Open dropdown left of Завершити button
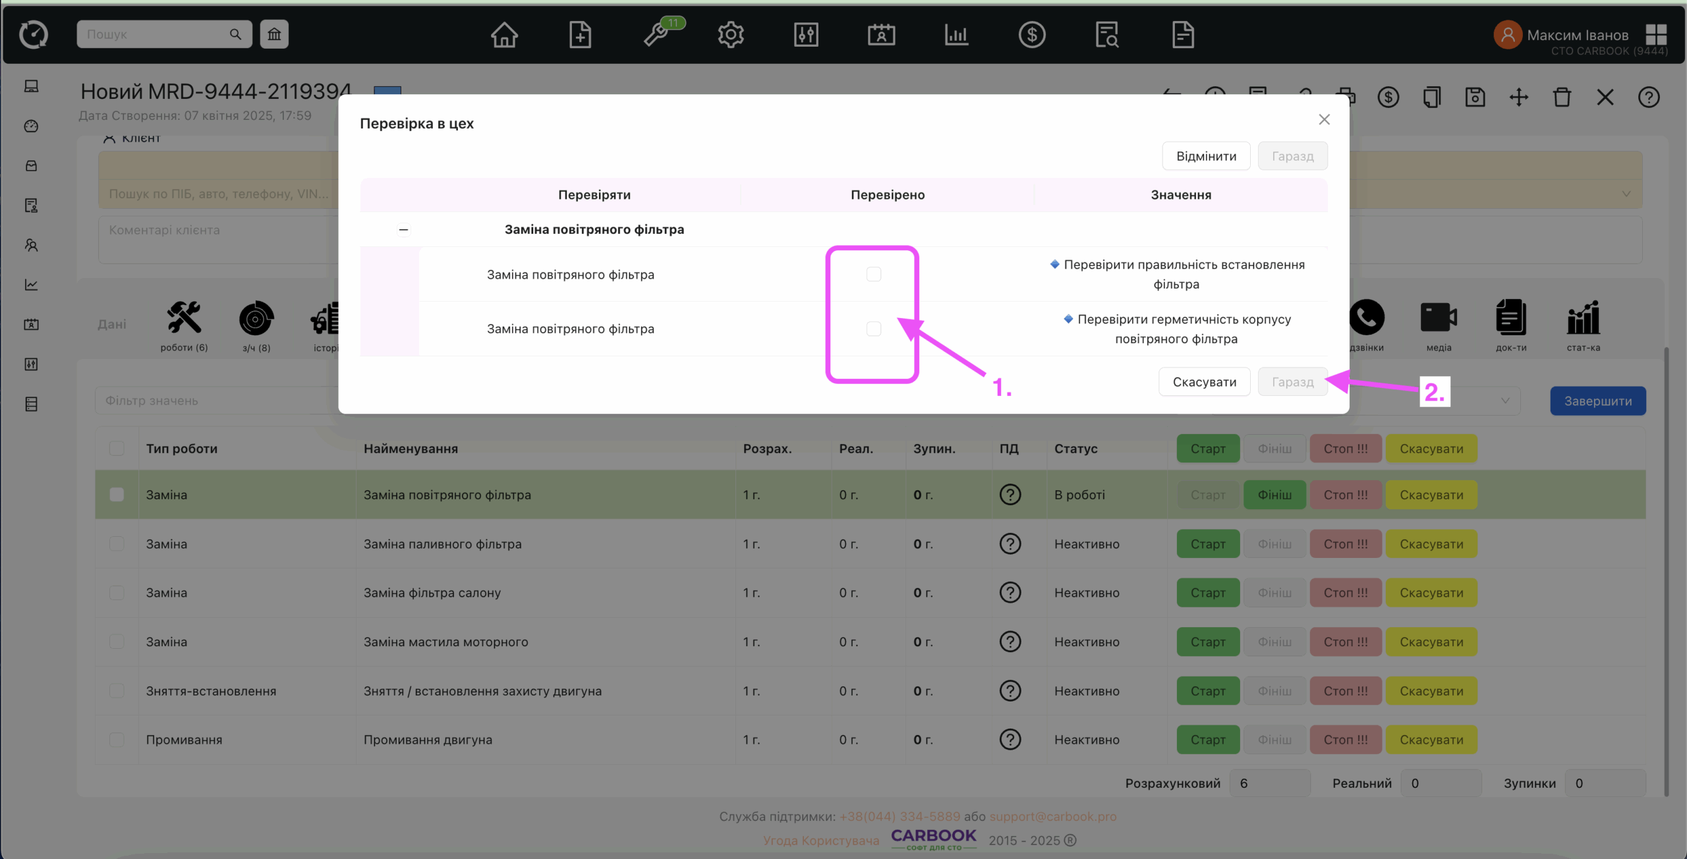Viewport: 1687px width, 859px height. (x=1504, y=401)
